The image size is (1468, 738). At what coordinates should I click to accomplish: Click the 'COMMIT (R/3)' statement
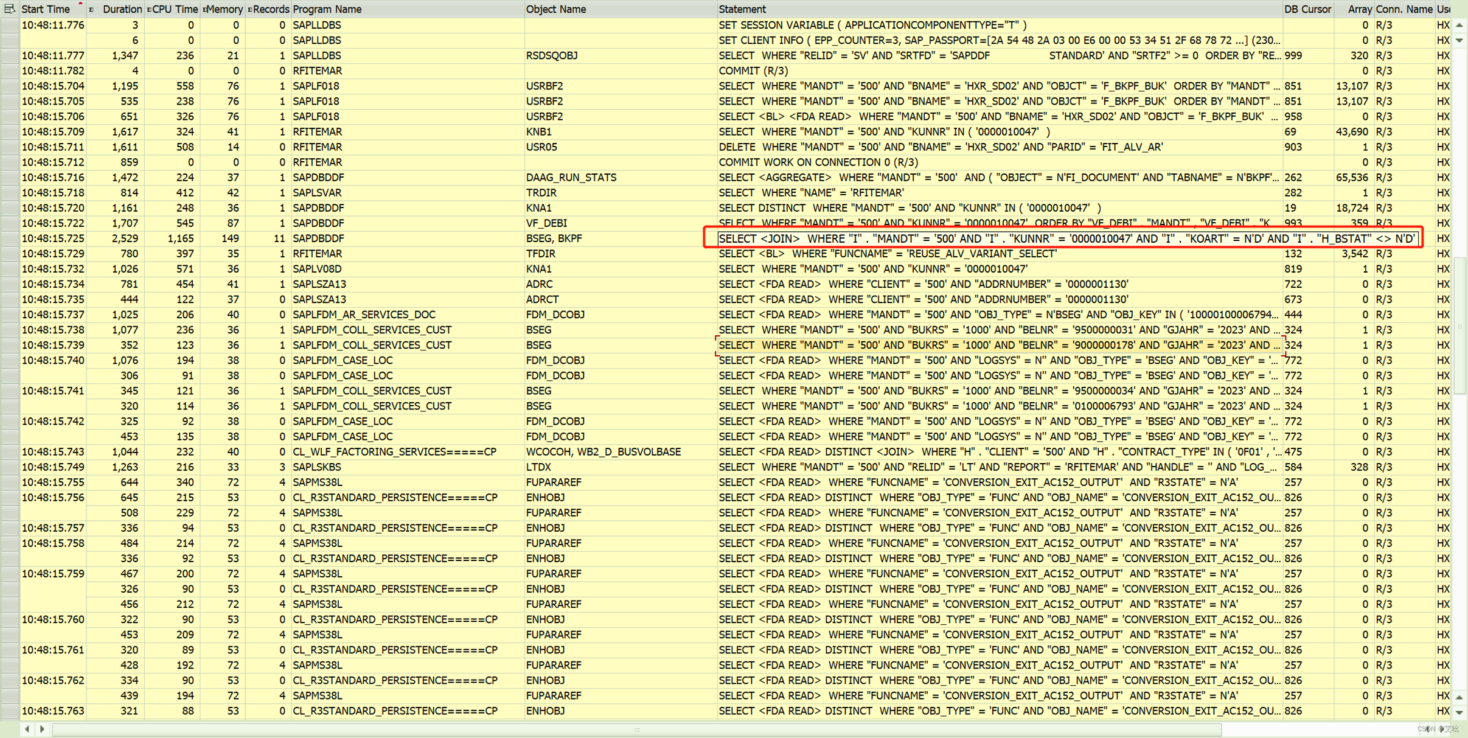pos(753,71)
